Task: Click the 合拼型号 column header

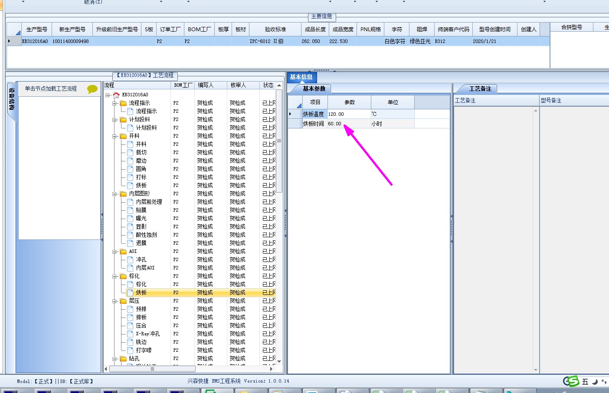Action: click(572, 27)
